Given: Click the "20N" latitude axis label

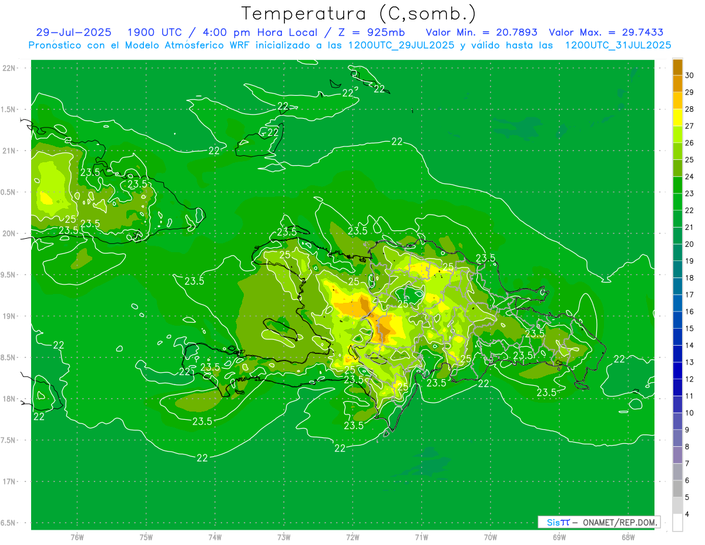Looking at the screenshot, I should pos(8,233).
